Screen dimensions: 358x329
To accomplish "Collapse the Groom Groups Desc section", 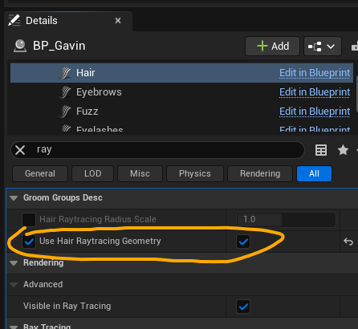I will pyautogui.click(x=14, y=198).
